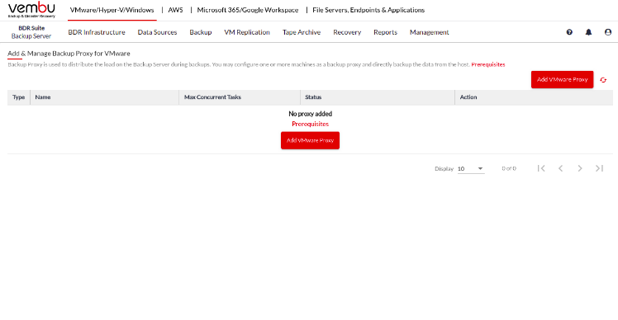The image size is (618, 320).
Task: Open the Tape Archive menu
Action: tap(302, 32)
